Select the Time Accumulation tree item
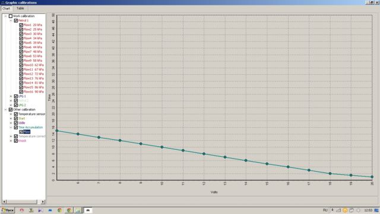The height and width of the screenshot is (214, 380). point(30,127)
